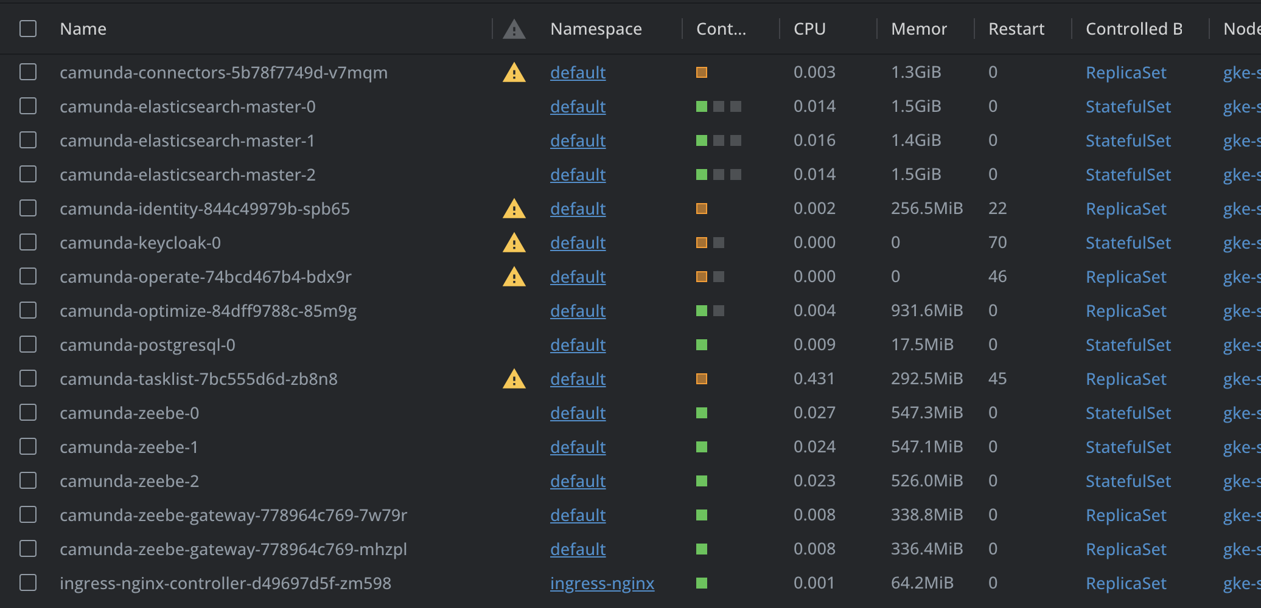Image resolution: width=1261 pixels, height=608 pixels.
Task: Click restart count 70 for camunda-keycloak-0
Action: pyautogui.click(x=997, y=243)
